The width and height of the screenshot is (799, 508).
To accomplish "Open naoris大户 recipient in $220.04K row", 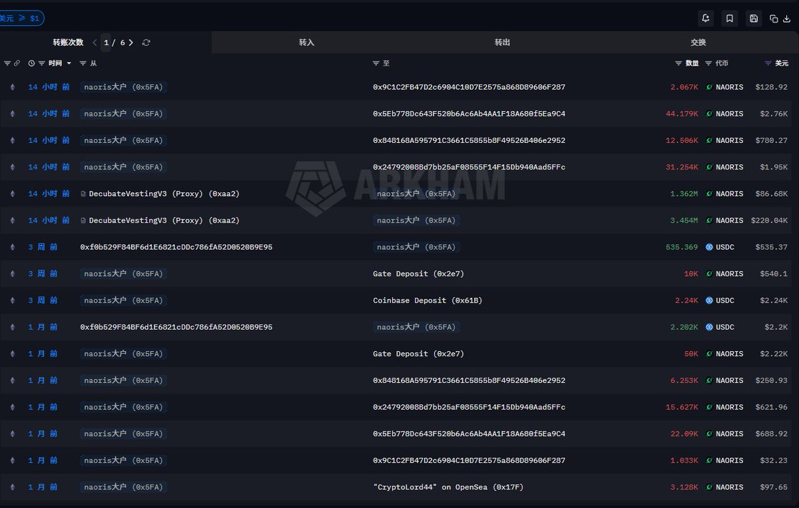I will tap(416, 220).
